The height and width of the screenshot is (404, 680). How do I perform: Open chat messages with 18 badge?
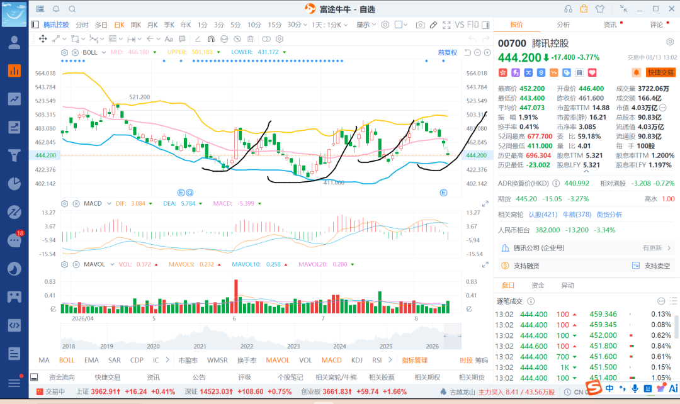pyautogui.click(x=14, y=240)
